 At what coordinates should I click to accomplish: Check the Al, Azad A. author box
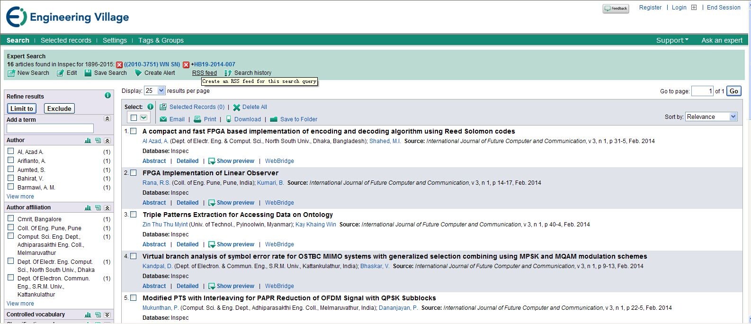(x=10, y=151)
